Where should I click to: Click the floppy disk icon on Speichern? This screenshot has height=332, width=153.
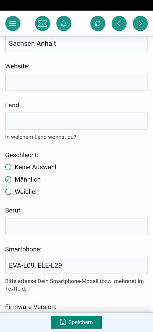(x=63, y=322)
